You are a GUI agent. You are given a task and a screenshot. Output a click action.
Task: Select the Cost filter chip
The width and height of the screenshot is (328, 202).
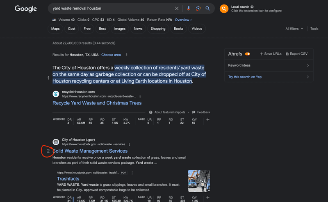[x=71, y=29]
